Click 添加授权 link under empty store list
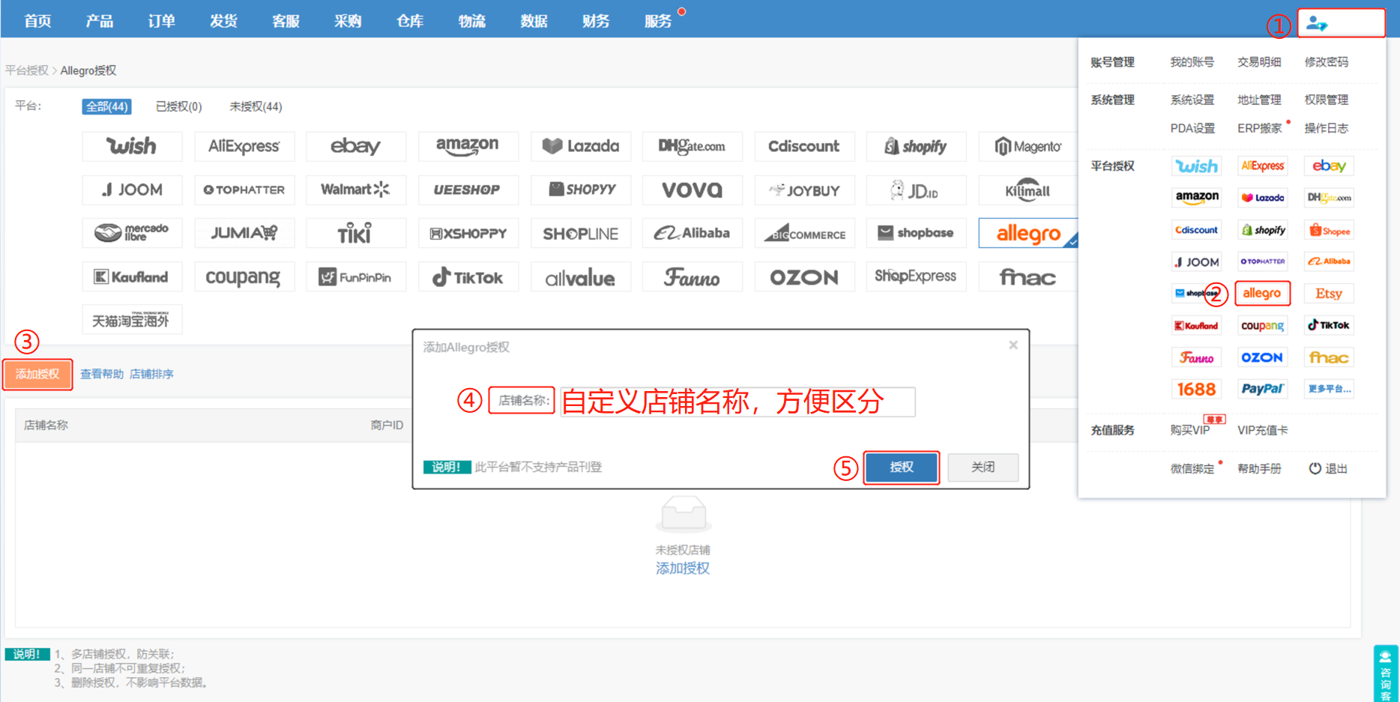 click(x=683, y=569)
